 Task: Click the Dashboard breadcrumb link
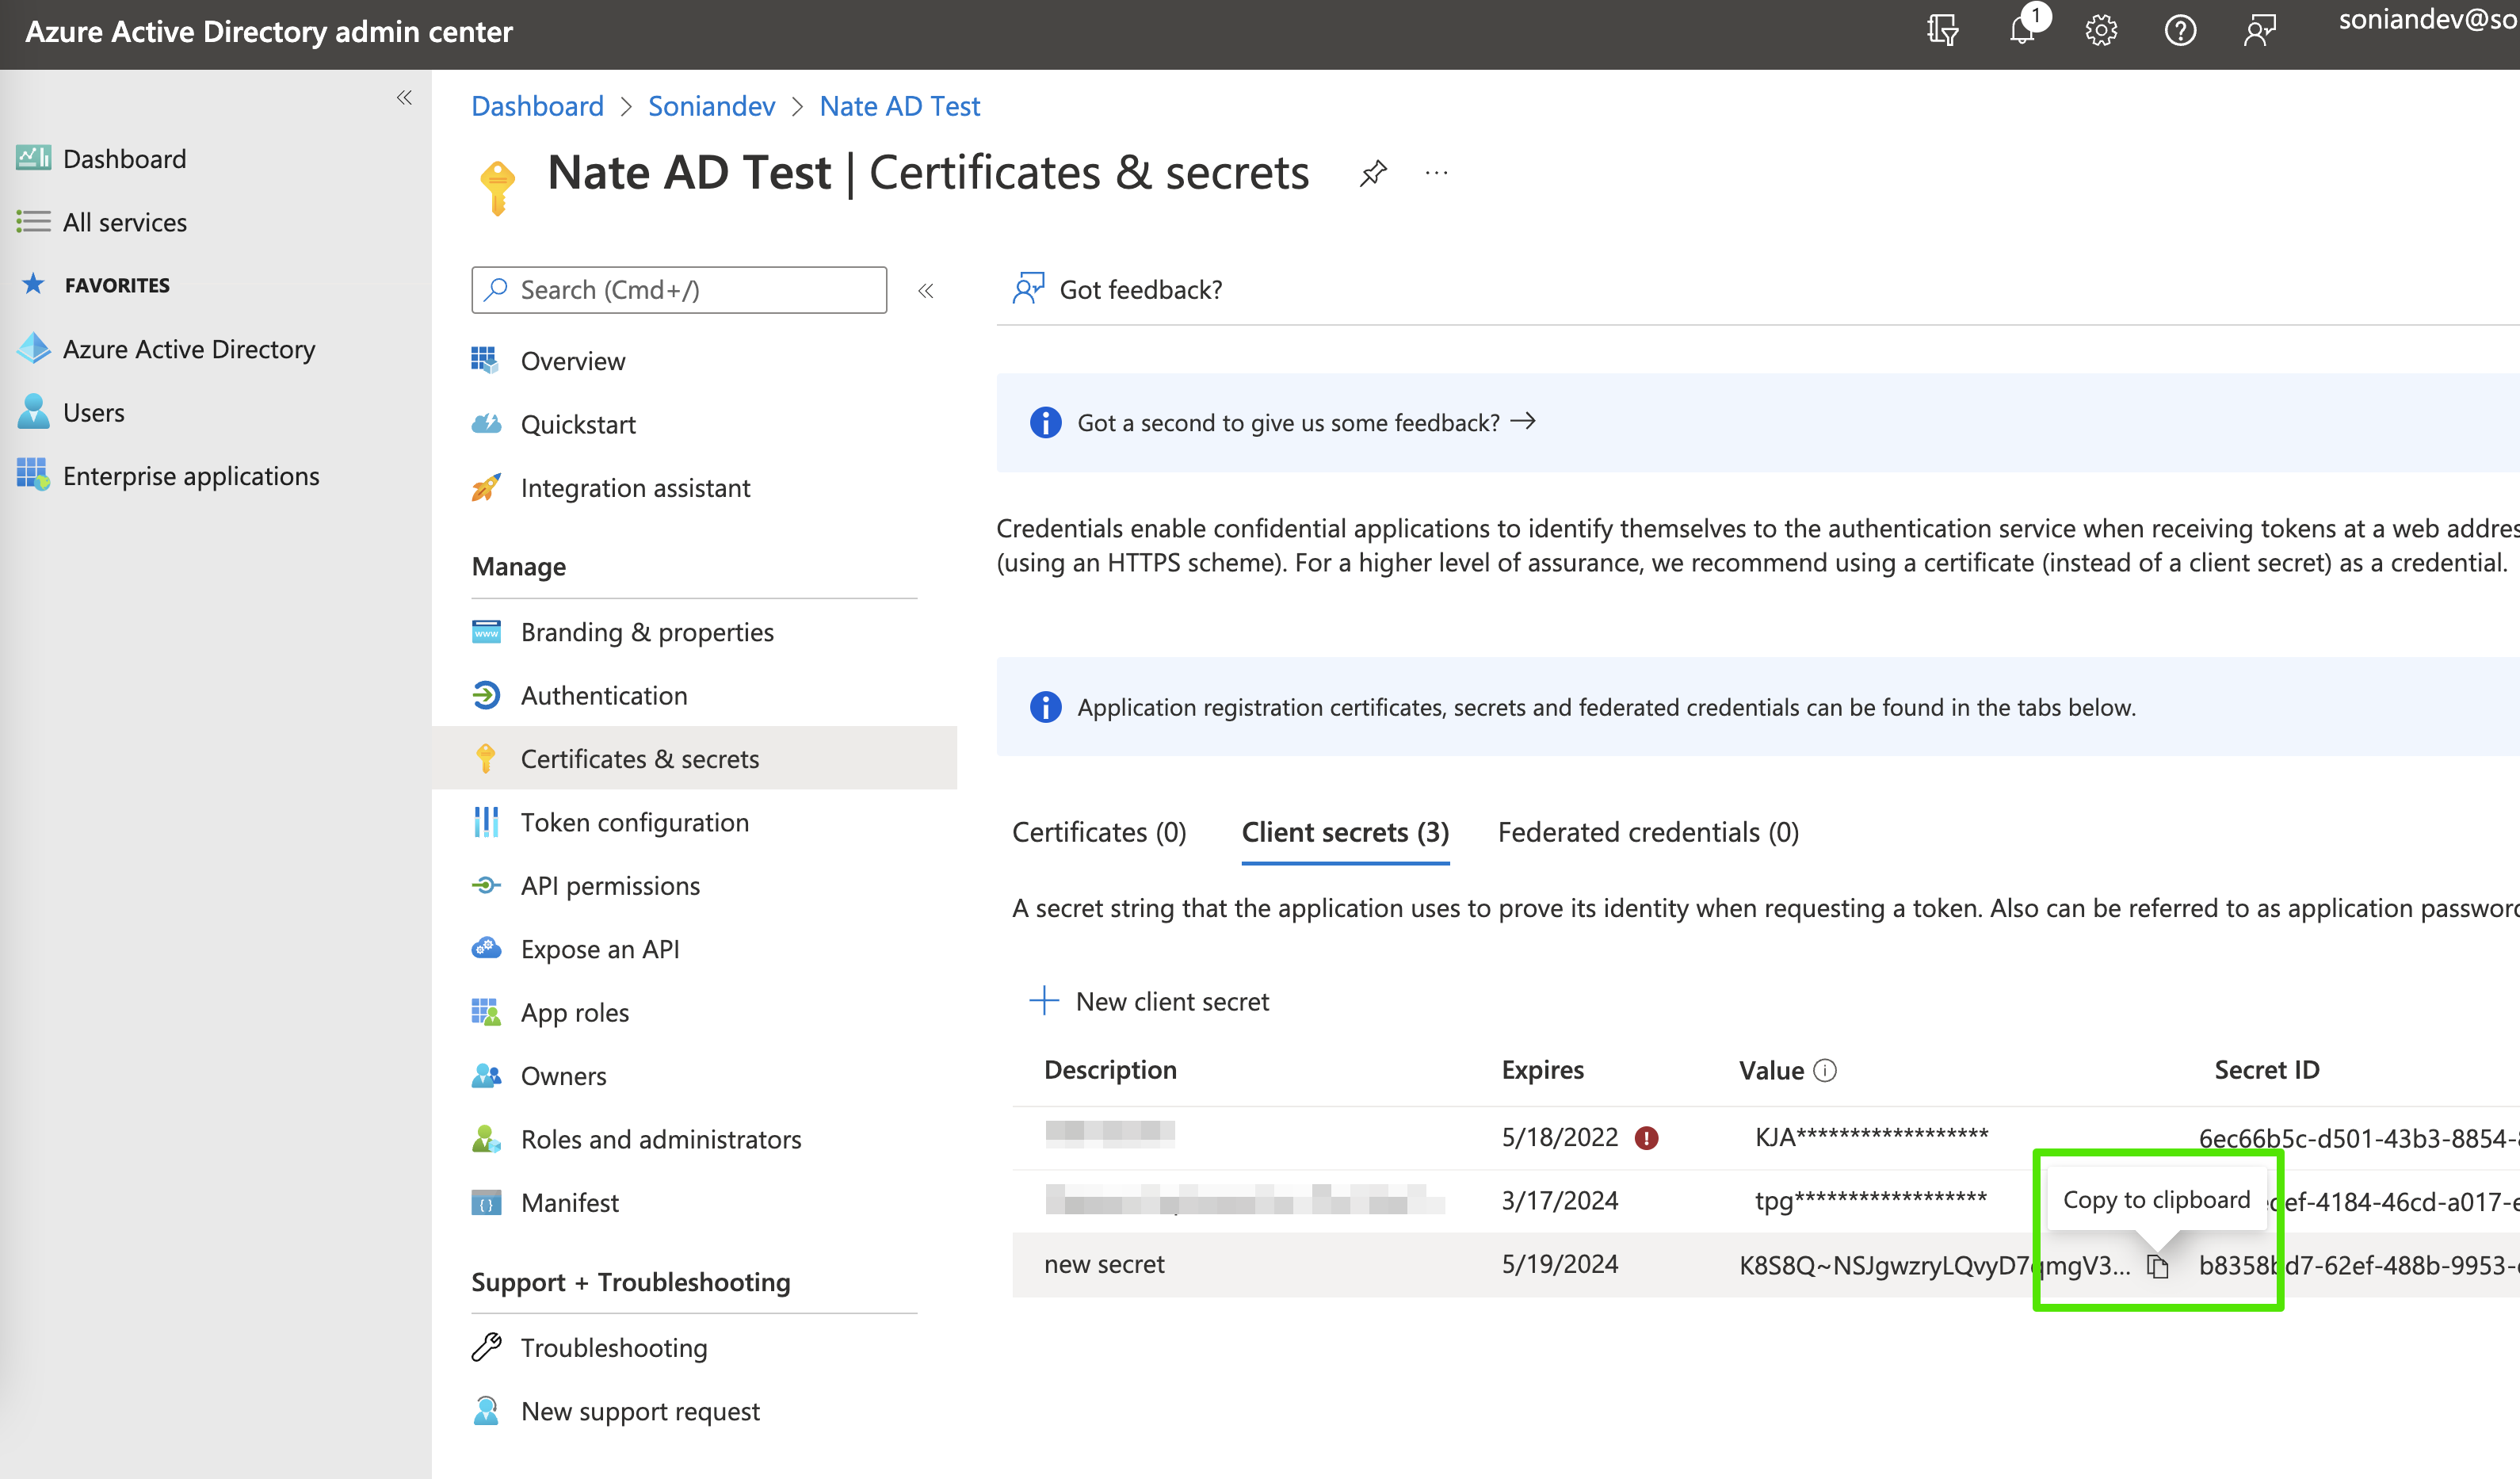click(537, 106)
